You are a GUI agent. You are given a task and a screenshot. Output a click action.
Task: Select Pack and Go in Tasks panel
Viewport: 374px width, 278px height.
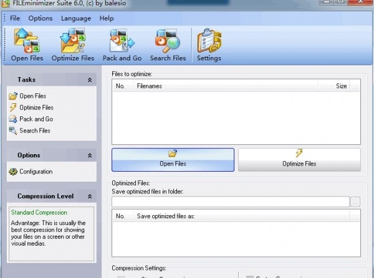pyautogui.click(x=31, y=119)
